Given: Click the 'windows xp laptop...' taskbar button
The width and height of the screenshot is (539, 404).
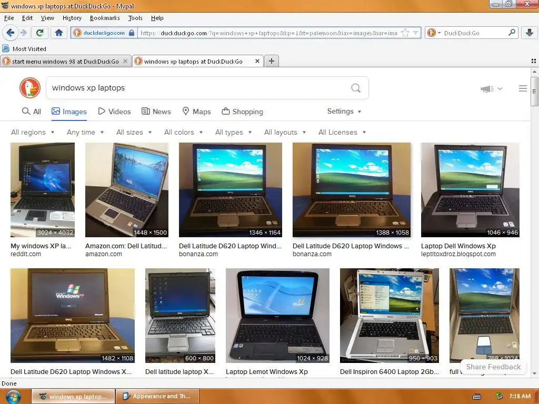Looking at the screenshot, I should point(74,396).
